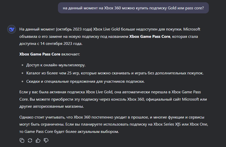Regenerate the assistant's answer
Screen dimensions: 226x147
30,140
